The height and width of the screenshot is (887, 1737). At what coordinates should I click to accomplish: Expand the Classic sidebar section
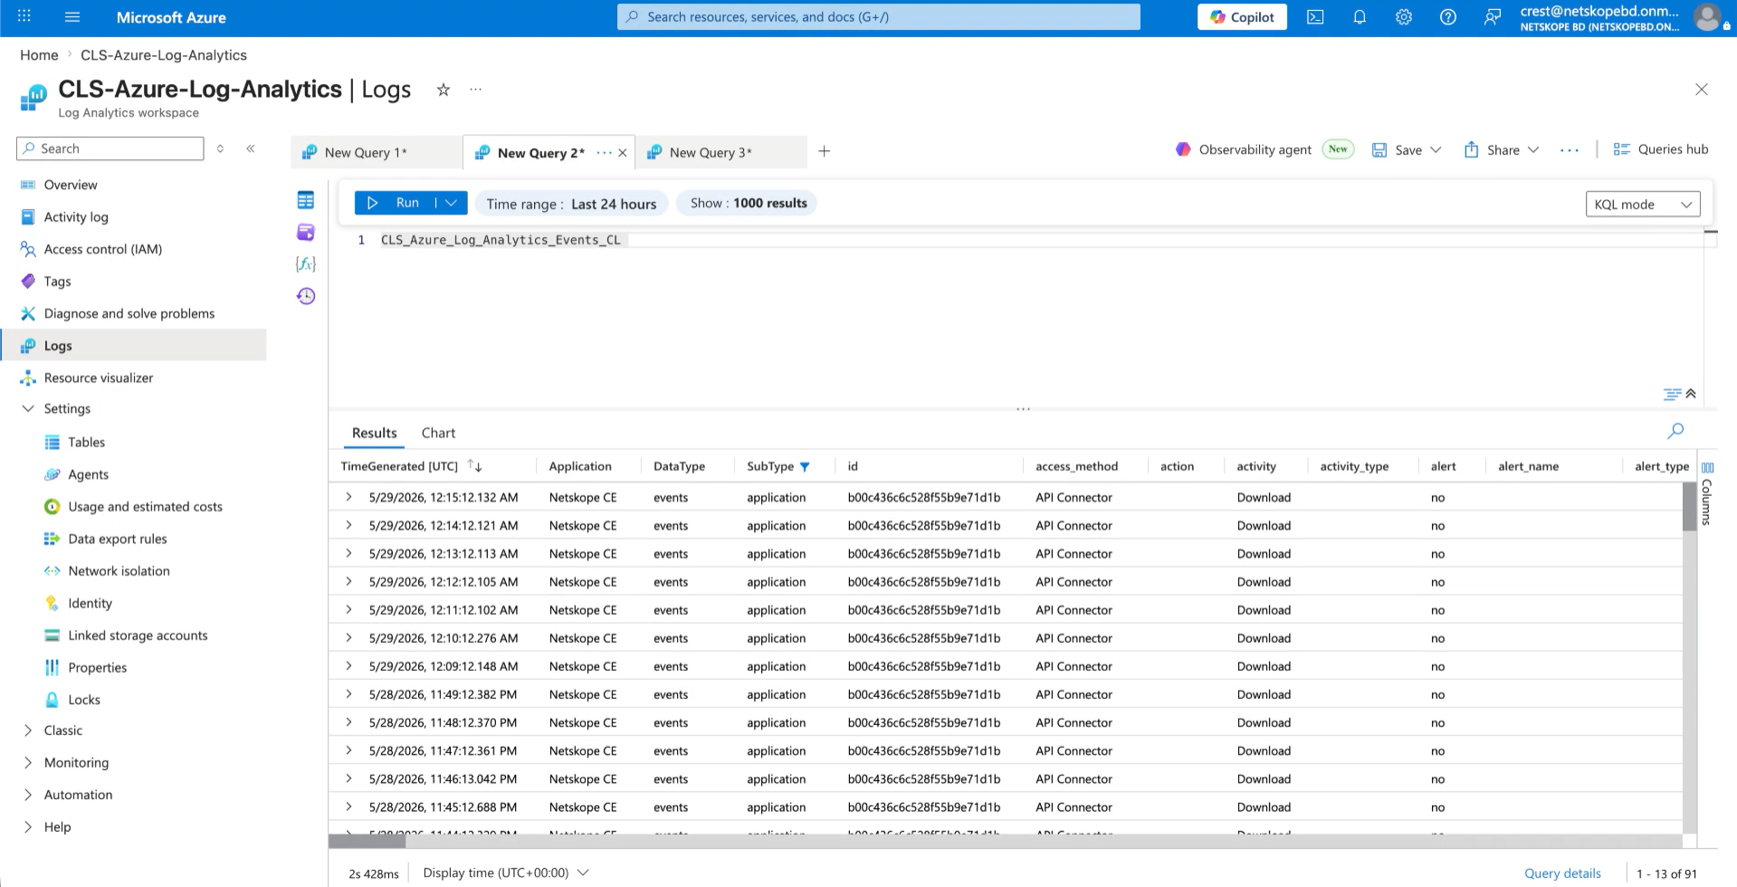pyautogui.click(x=28, y=730)
